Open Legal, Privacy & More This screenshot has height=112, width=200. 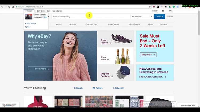click(x=187, y=106)
